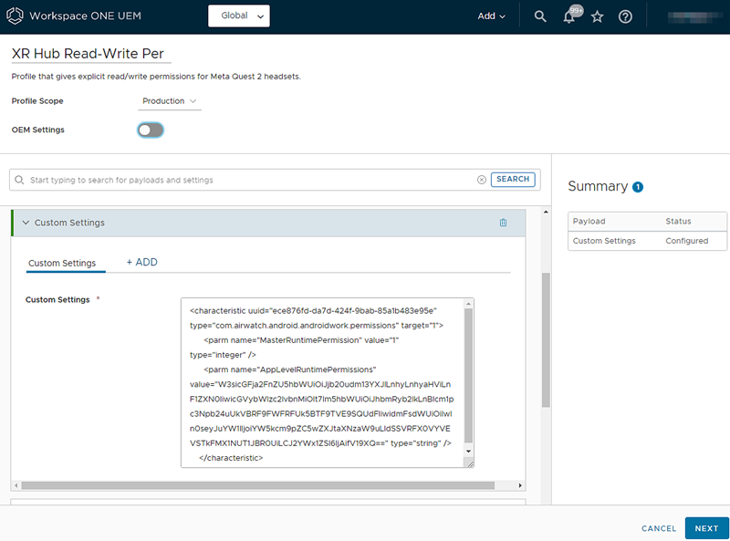The height and width of the screenshot is (541, 730).
Task: Click the profile description text
Action: (x=156, y=77)
